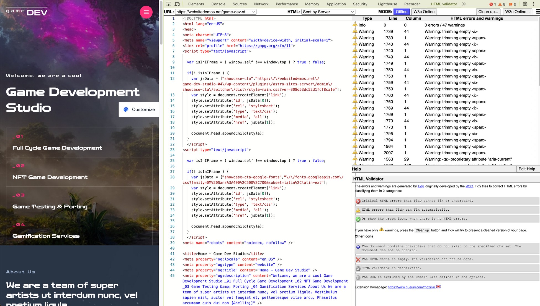This screenshot has width=540, height=306.
Task: Click the Security panel icon
Action: [x=360, y=4]
